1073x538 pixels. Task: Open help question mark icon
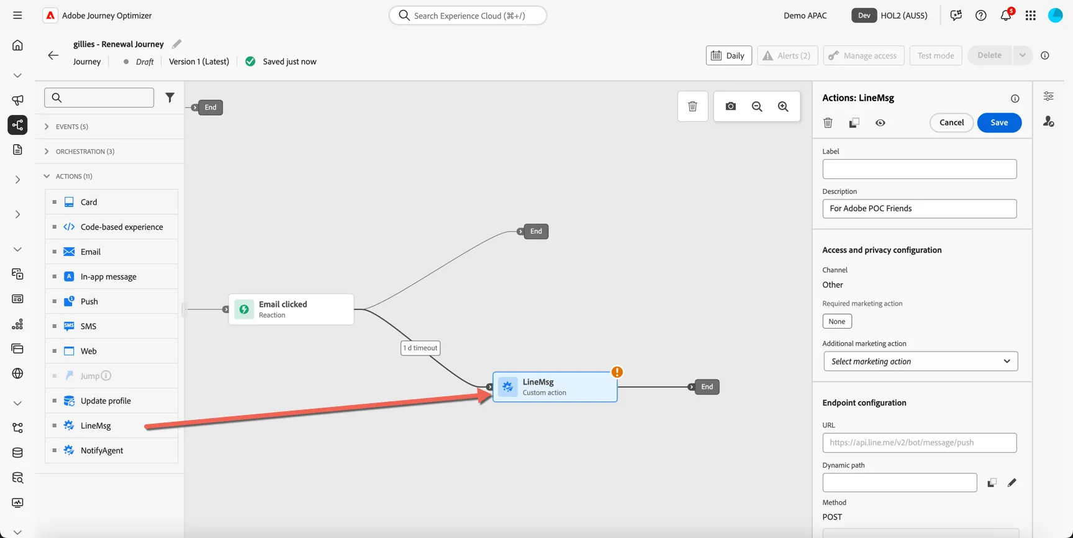coord(981,16)
